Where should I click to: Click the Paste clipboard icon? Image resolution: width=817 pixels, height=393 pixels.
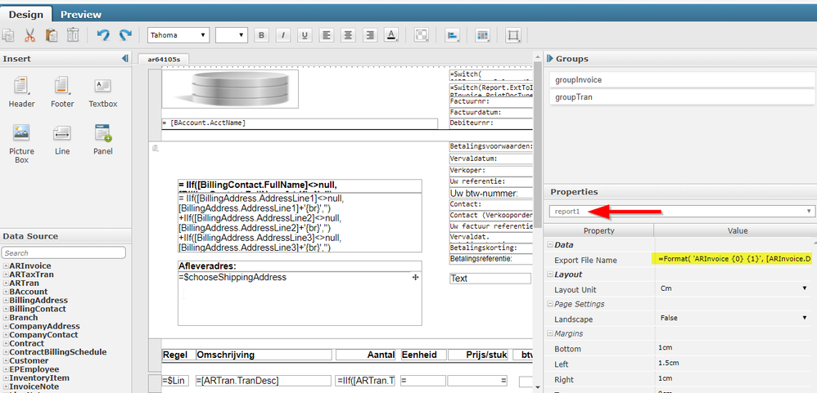click(52, 35)
